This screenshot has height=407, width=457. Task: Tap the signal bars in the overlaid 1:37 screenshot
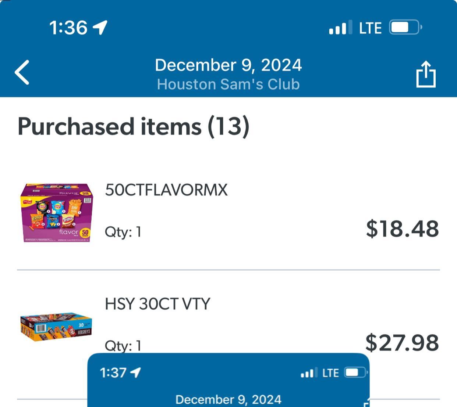[307, 373]
